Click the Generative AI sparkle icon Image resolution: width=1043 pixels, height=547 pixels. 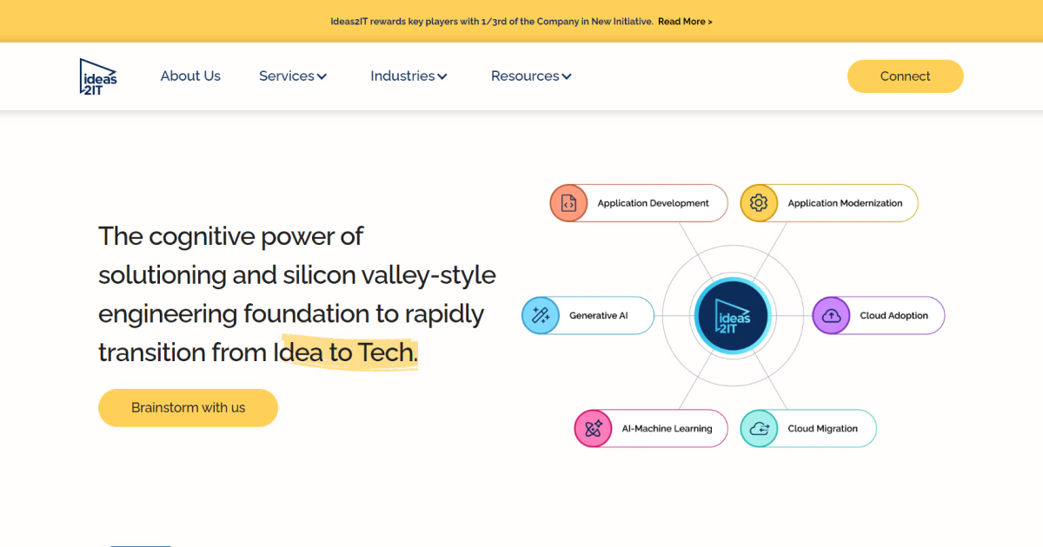click(x=541, y=315)
